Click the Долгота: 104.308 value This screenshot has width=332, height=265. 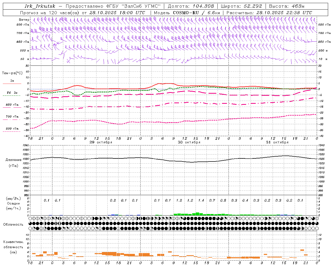[191, 6]
